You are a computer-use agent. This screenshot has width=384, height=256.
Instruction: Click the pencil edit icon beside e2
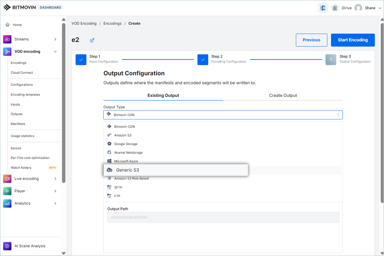[92, 40]
